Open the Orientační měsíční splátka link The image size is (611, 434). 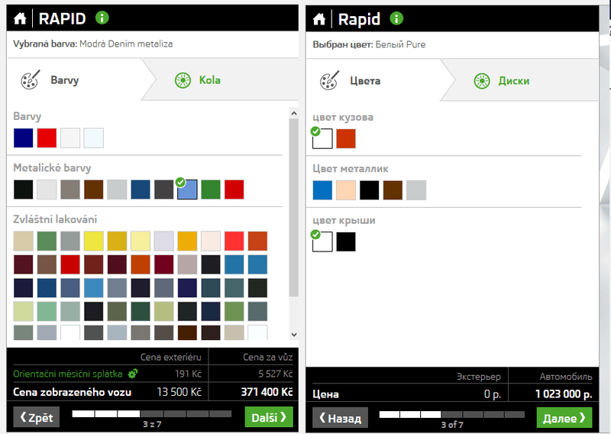pyautogui.click(x=67, y=374)
